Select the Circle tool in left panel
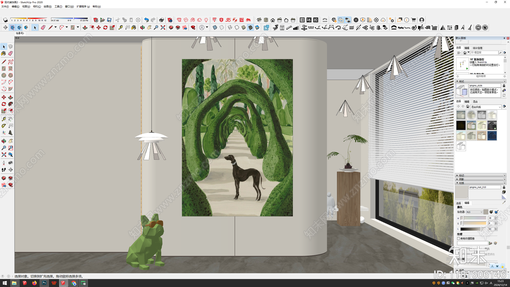 click(x=4, y=75)
